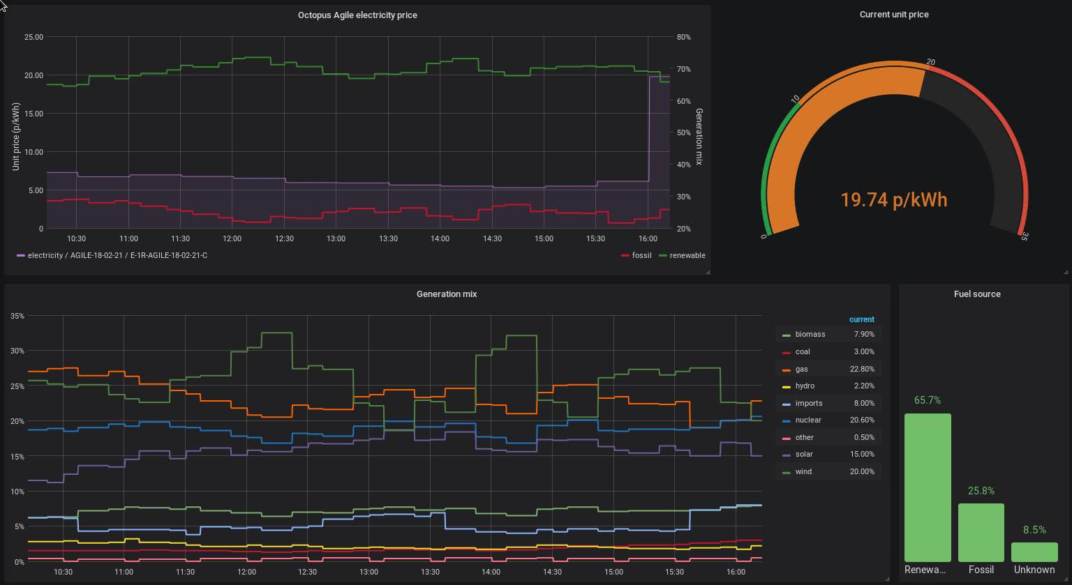Toggle the other legend entry
This screenshot has width=1072, height=585.
(x=804, y=437)
